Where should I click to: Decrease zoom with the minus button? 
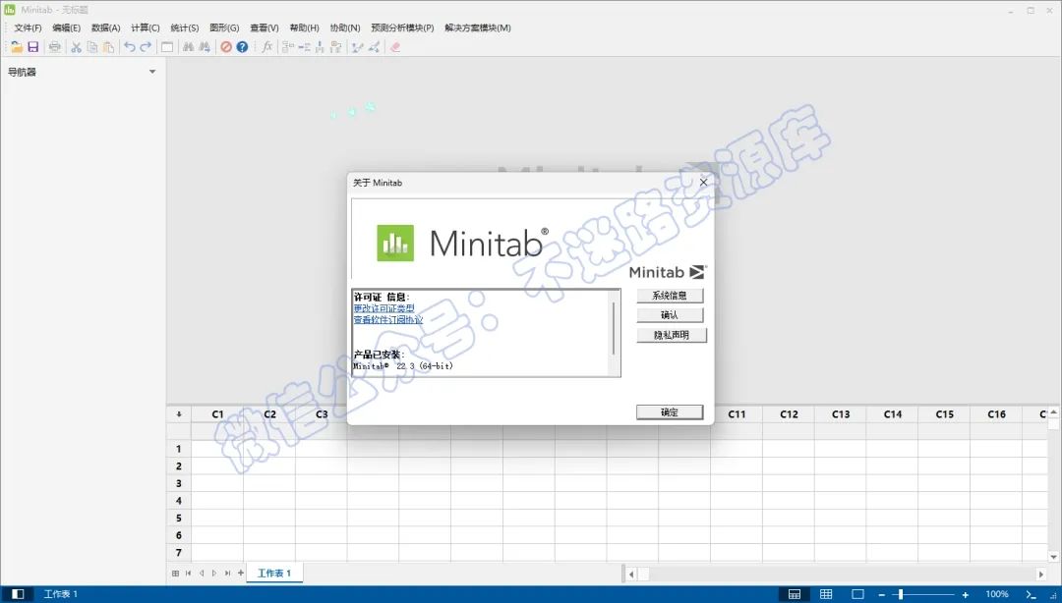(882, 594)
